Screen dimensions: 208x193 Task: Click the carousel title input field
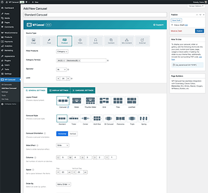(95, 15)
